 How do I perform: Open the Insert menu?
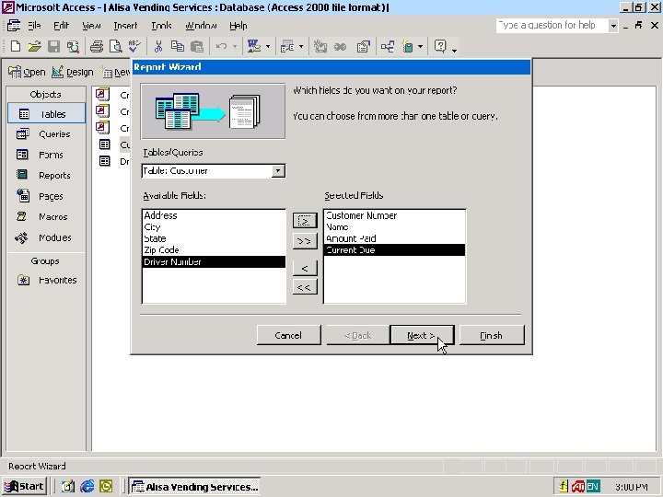tap(125, 26)
